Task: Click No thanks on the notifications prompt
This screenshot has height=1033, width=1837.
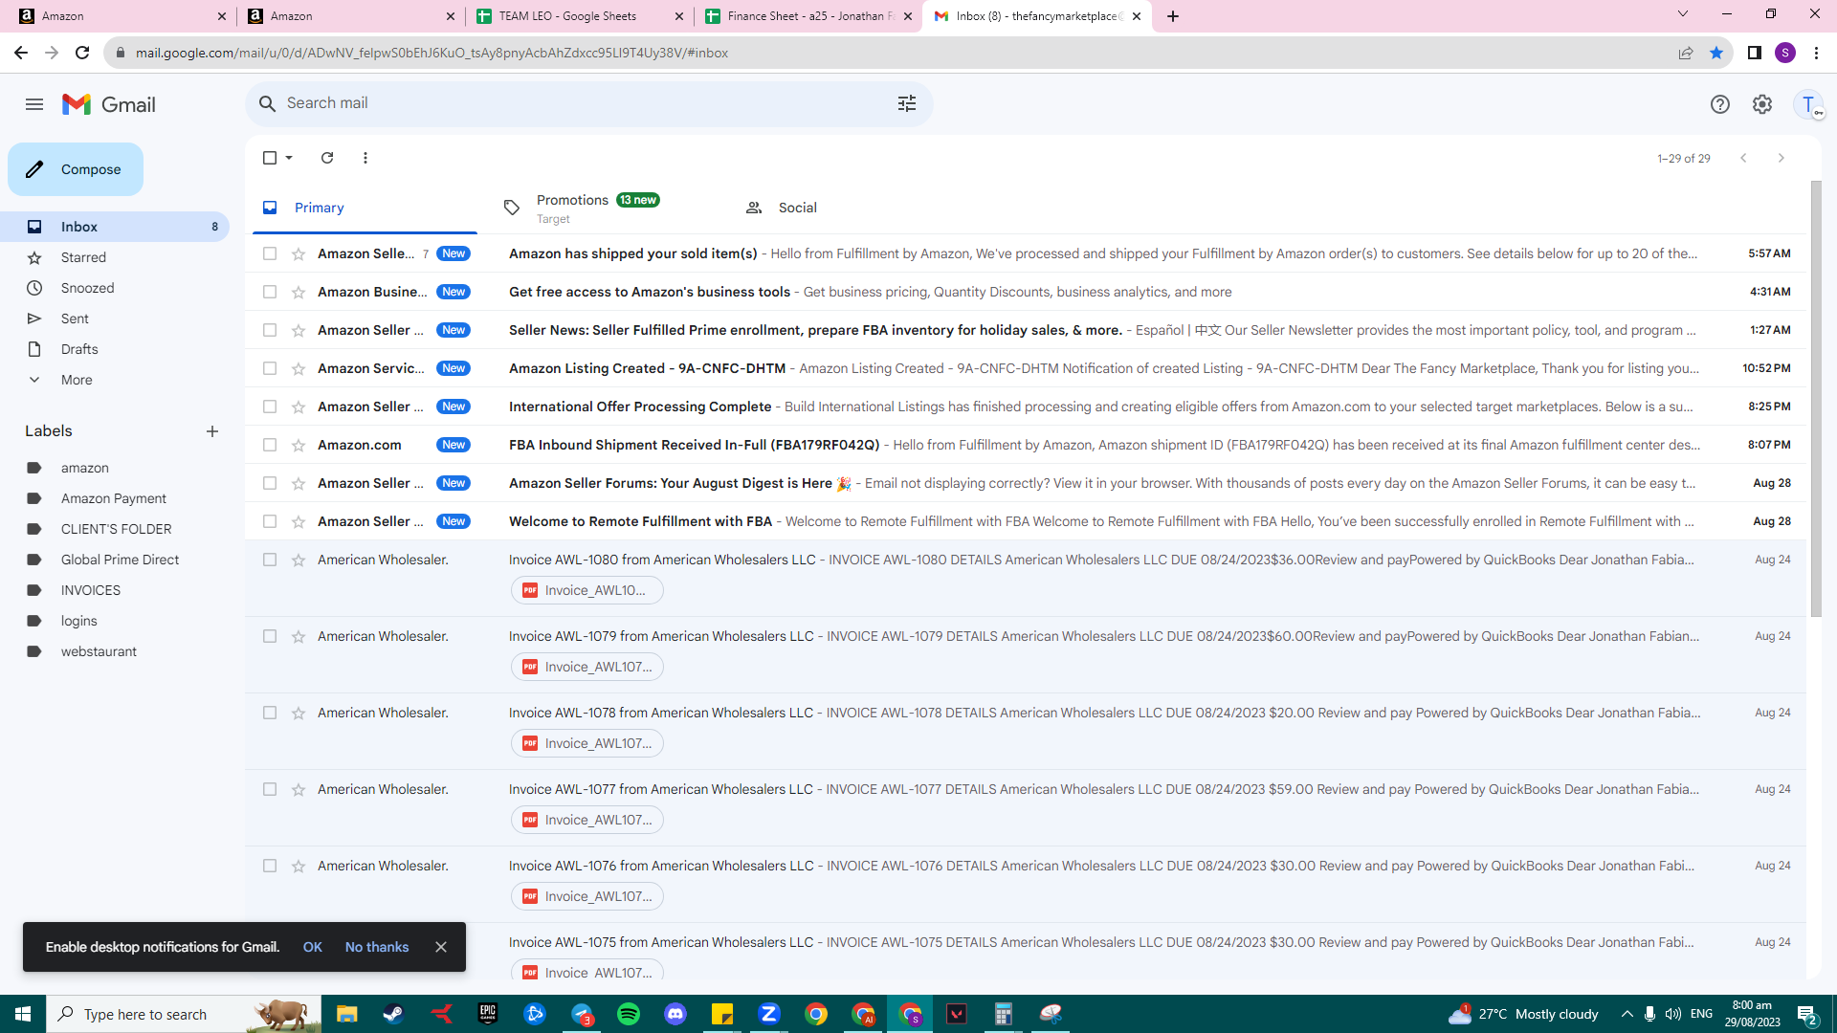Action: 377,947
